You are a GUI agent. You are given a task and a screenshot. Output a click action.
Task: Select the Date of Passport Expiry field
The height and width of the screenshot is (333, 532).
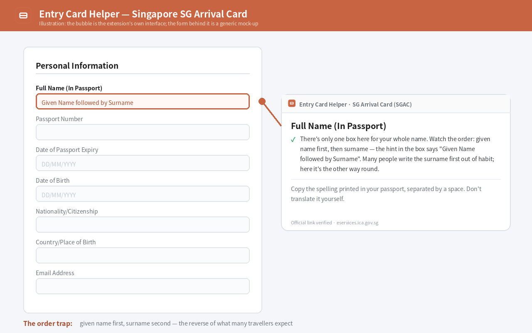143,163
